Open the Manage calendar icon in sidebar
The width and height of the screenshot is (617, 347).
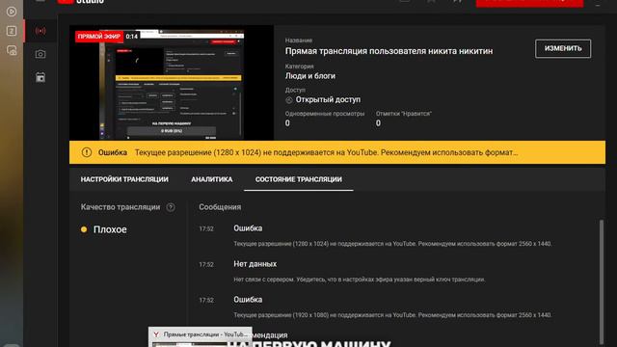click(x=40, y=77)
